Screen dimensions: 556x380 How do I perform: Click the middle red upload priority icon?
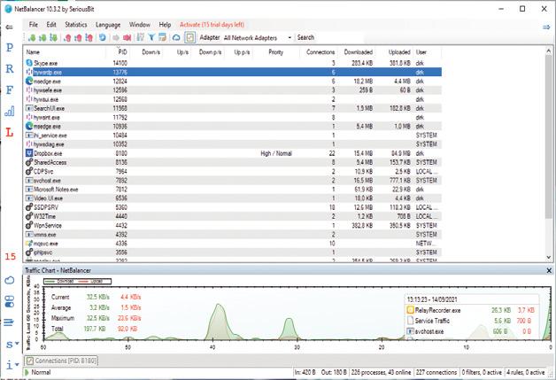click(x=78, y=37)
